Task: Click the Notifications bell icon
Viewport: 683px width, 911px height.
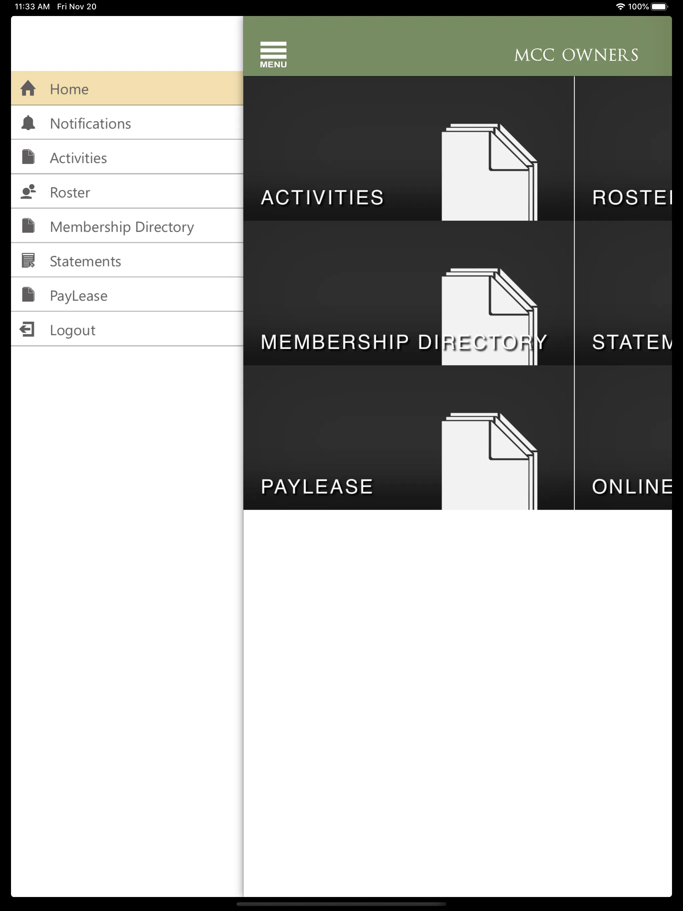Action: click(x=28, y=123)
